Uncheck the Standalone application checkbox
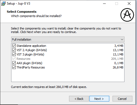The width and height of the screenshot is (137, 105). coord(14,46)
